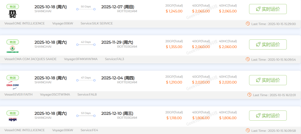Click the vessel name CMA CGM JACQUES SAADE
The width and height of the screenshot is (301, 134).
[x=30, y=59]
